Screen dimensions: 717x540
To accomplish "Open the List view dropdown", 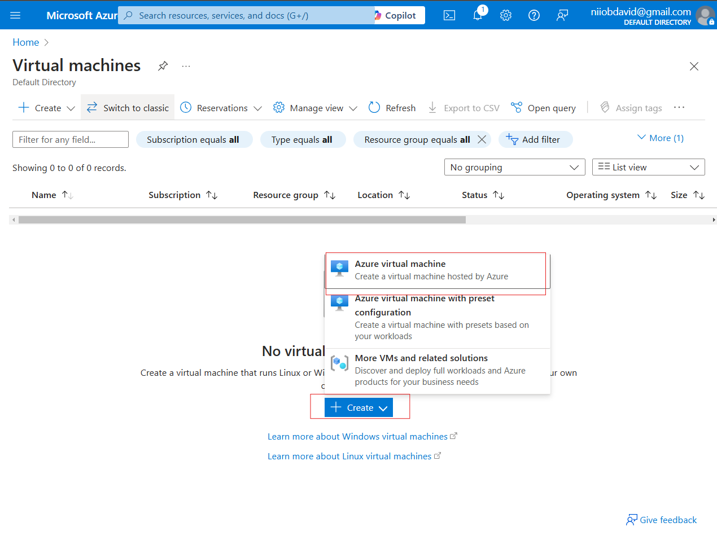I will tap(649, 167).
